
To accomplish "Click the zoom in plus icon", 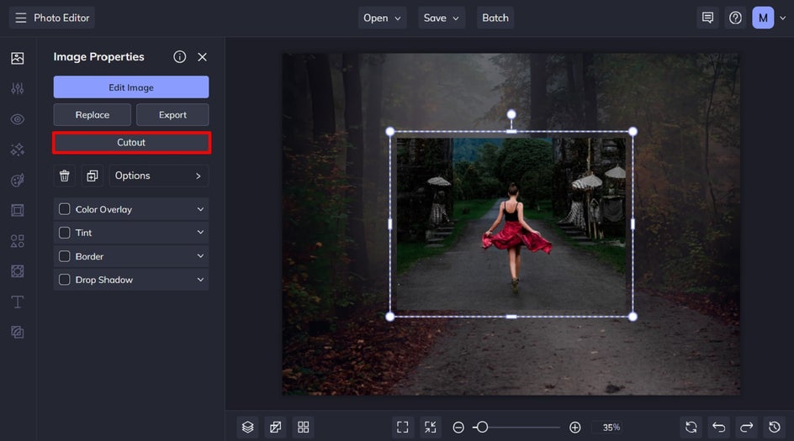I will [x=574, y=427].
